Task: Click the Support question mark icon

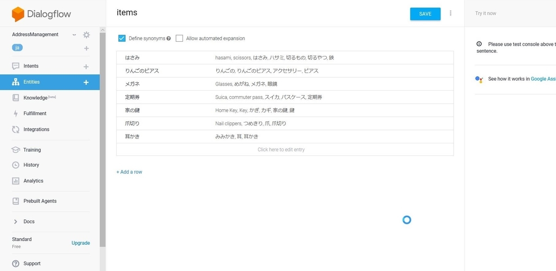Action: [x=16, y=264]
